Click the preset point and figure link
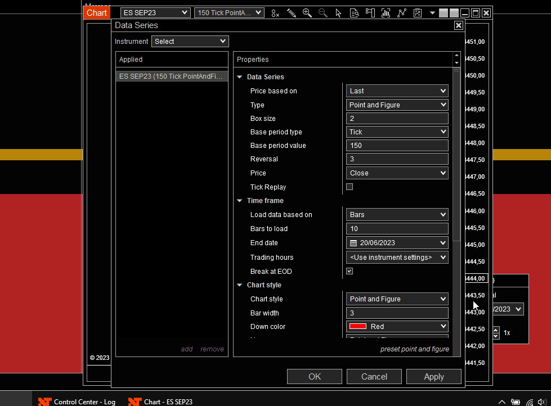 pyautogui.click(x=414, y=349)
